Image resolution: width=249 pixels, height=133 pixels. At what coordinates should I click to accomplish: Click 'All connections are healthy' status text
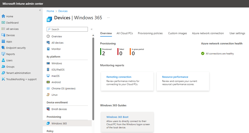pyautogui.click(x=220, y=54)
